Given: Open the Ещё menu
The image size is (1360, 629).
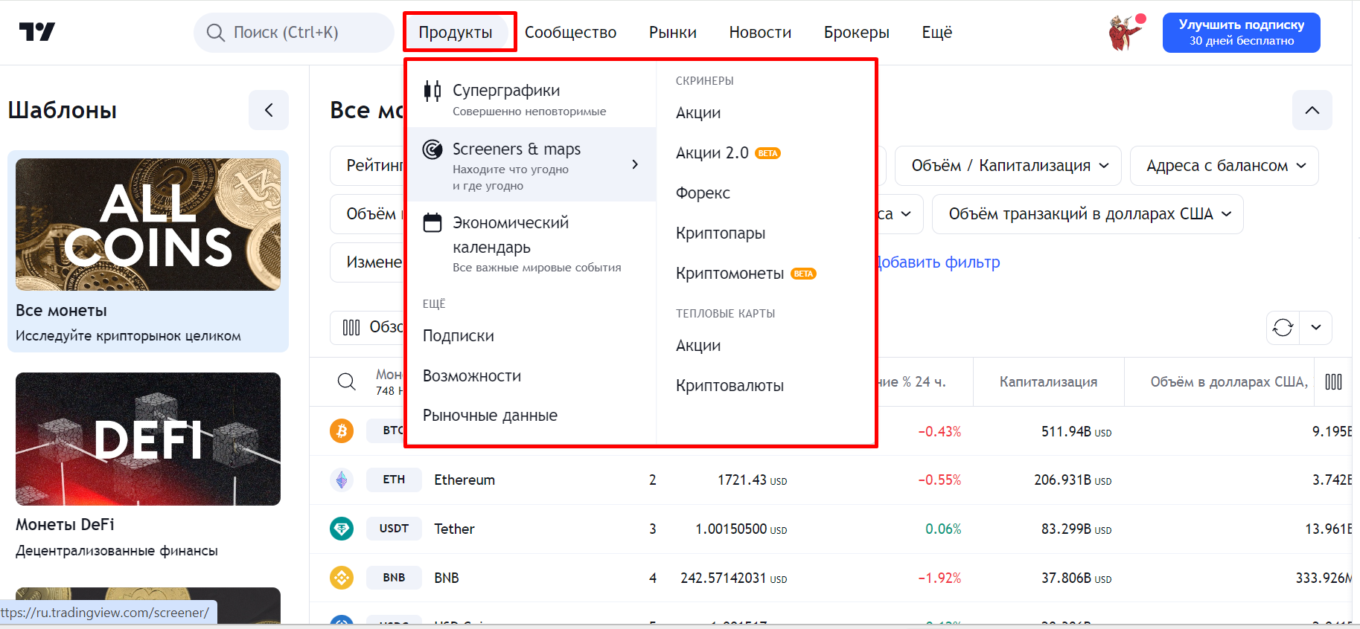Looking at the screenshot, I should (x=937, y=33).
